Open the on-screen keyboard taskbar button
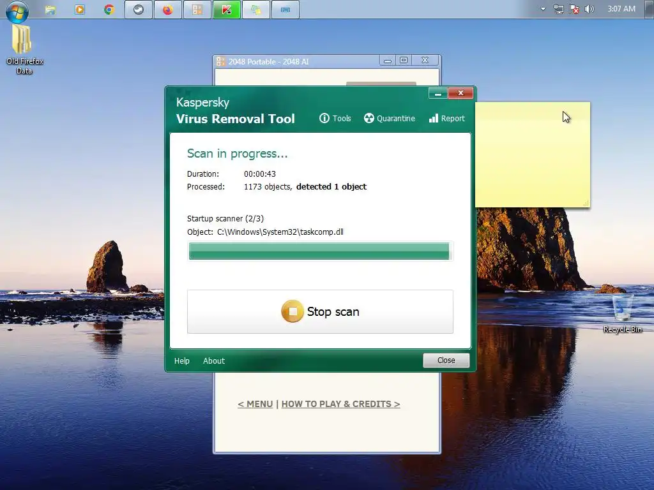654x490 pixels. (x=285, y=10)
